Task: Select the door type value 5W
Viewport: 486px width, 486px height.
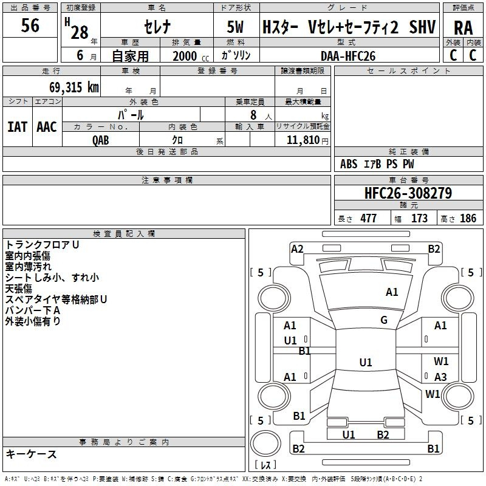Action: [x=235, y=27]
